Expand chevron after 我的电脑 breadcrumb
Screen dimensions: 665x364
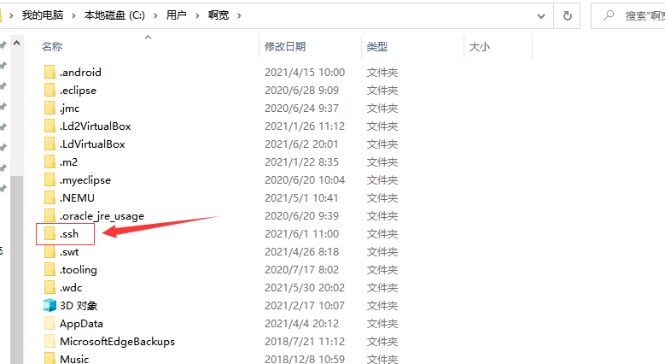pos(73,15)
